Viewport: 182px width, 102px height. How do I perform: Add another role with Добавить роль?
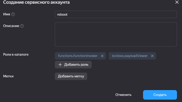73,65
